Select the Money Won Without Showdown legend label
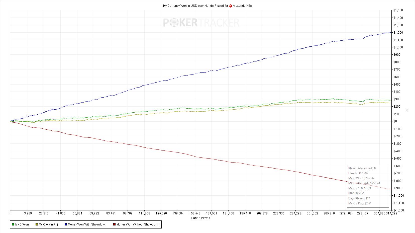The width and height of the screenshot is (415, 233). coord(138,224)
